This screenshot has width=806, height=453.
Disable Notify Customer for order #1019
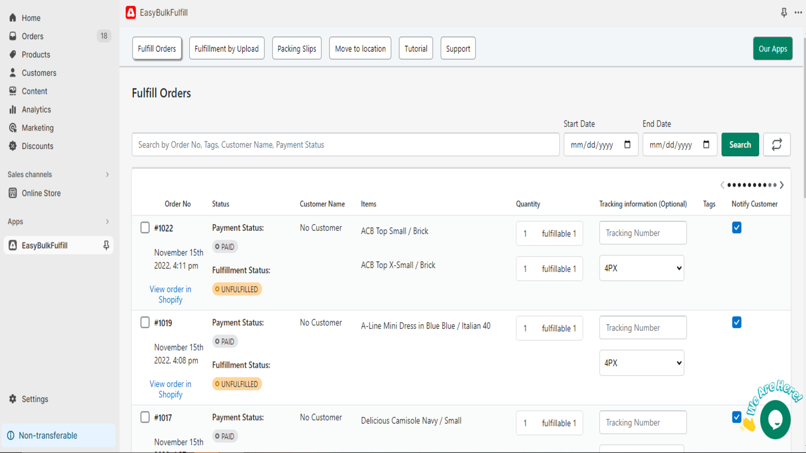(736, 322)
